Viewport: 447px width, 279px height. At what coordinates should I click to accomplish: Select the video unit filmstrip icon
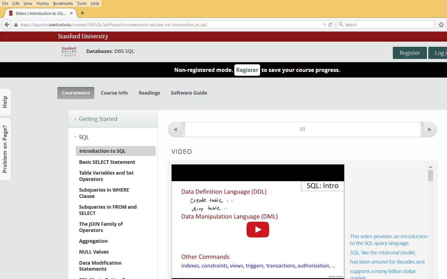click(303, 129)
